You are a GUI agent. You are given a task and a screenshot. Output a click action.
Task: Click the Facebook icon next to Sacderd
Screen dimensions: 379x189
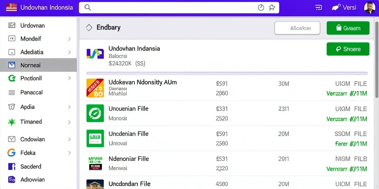(x=11, y=166)
